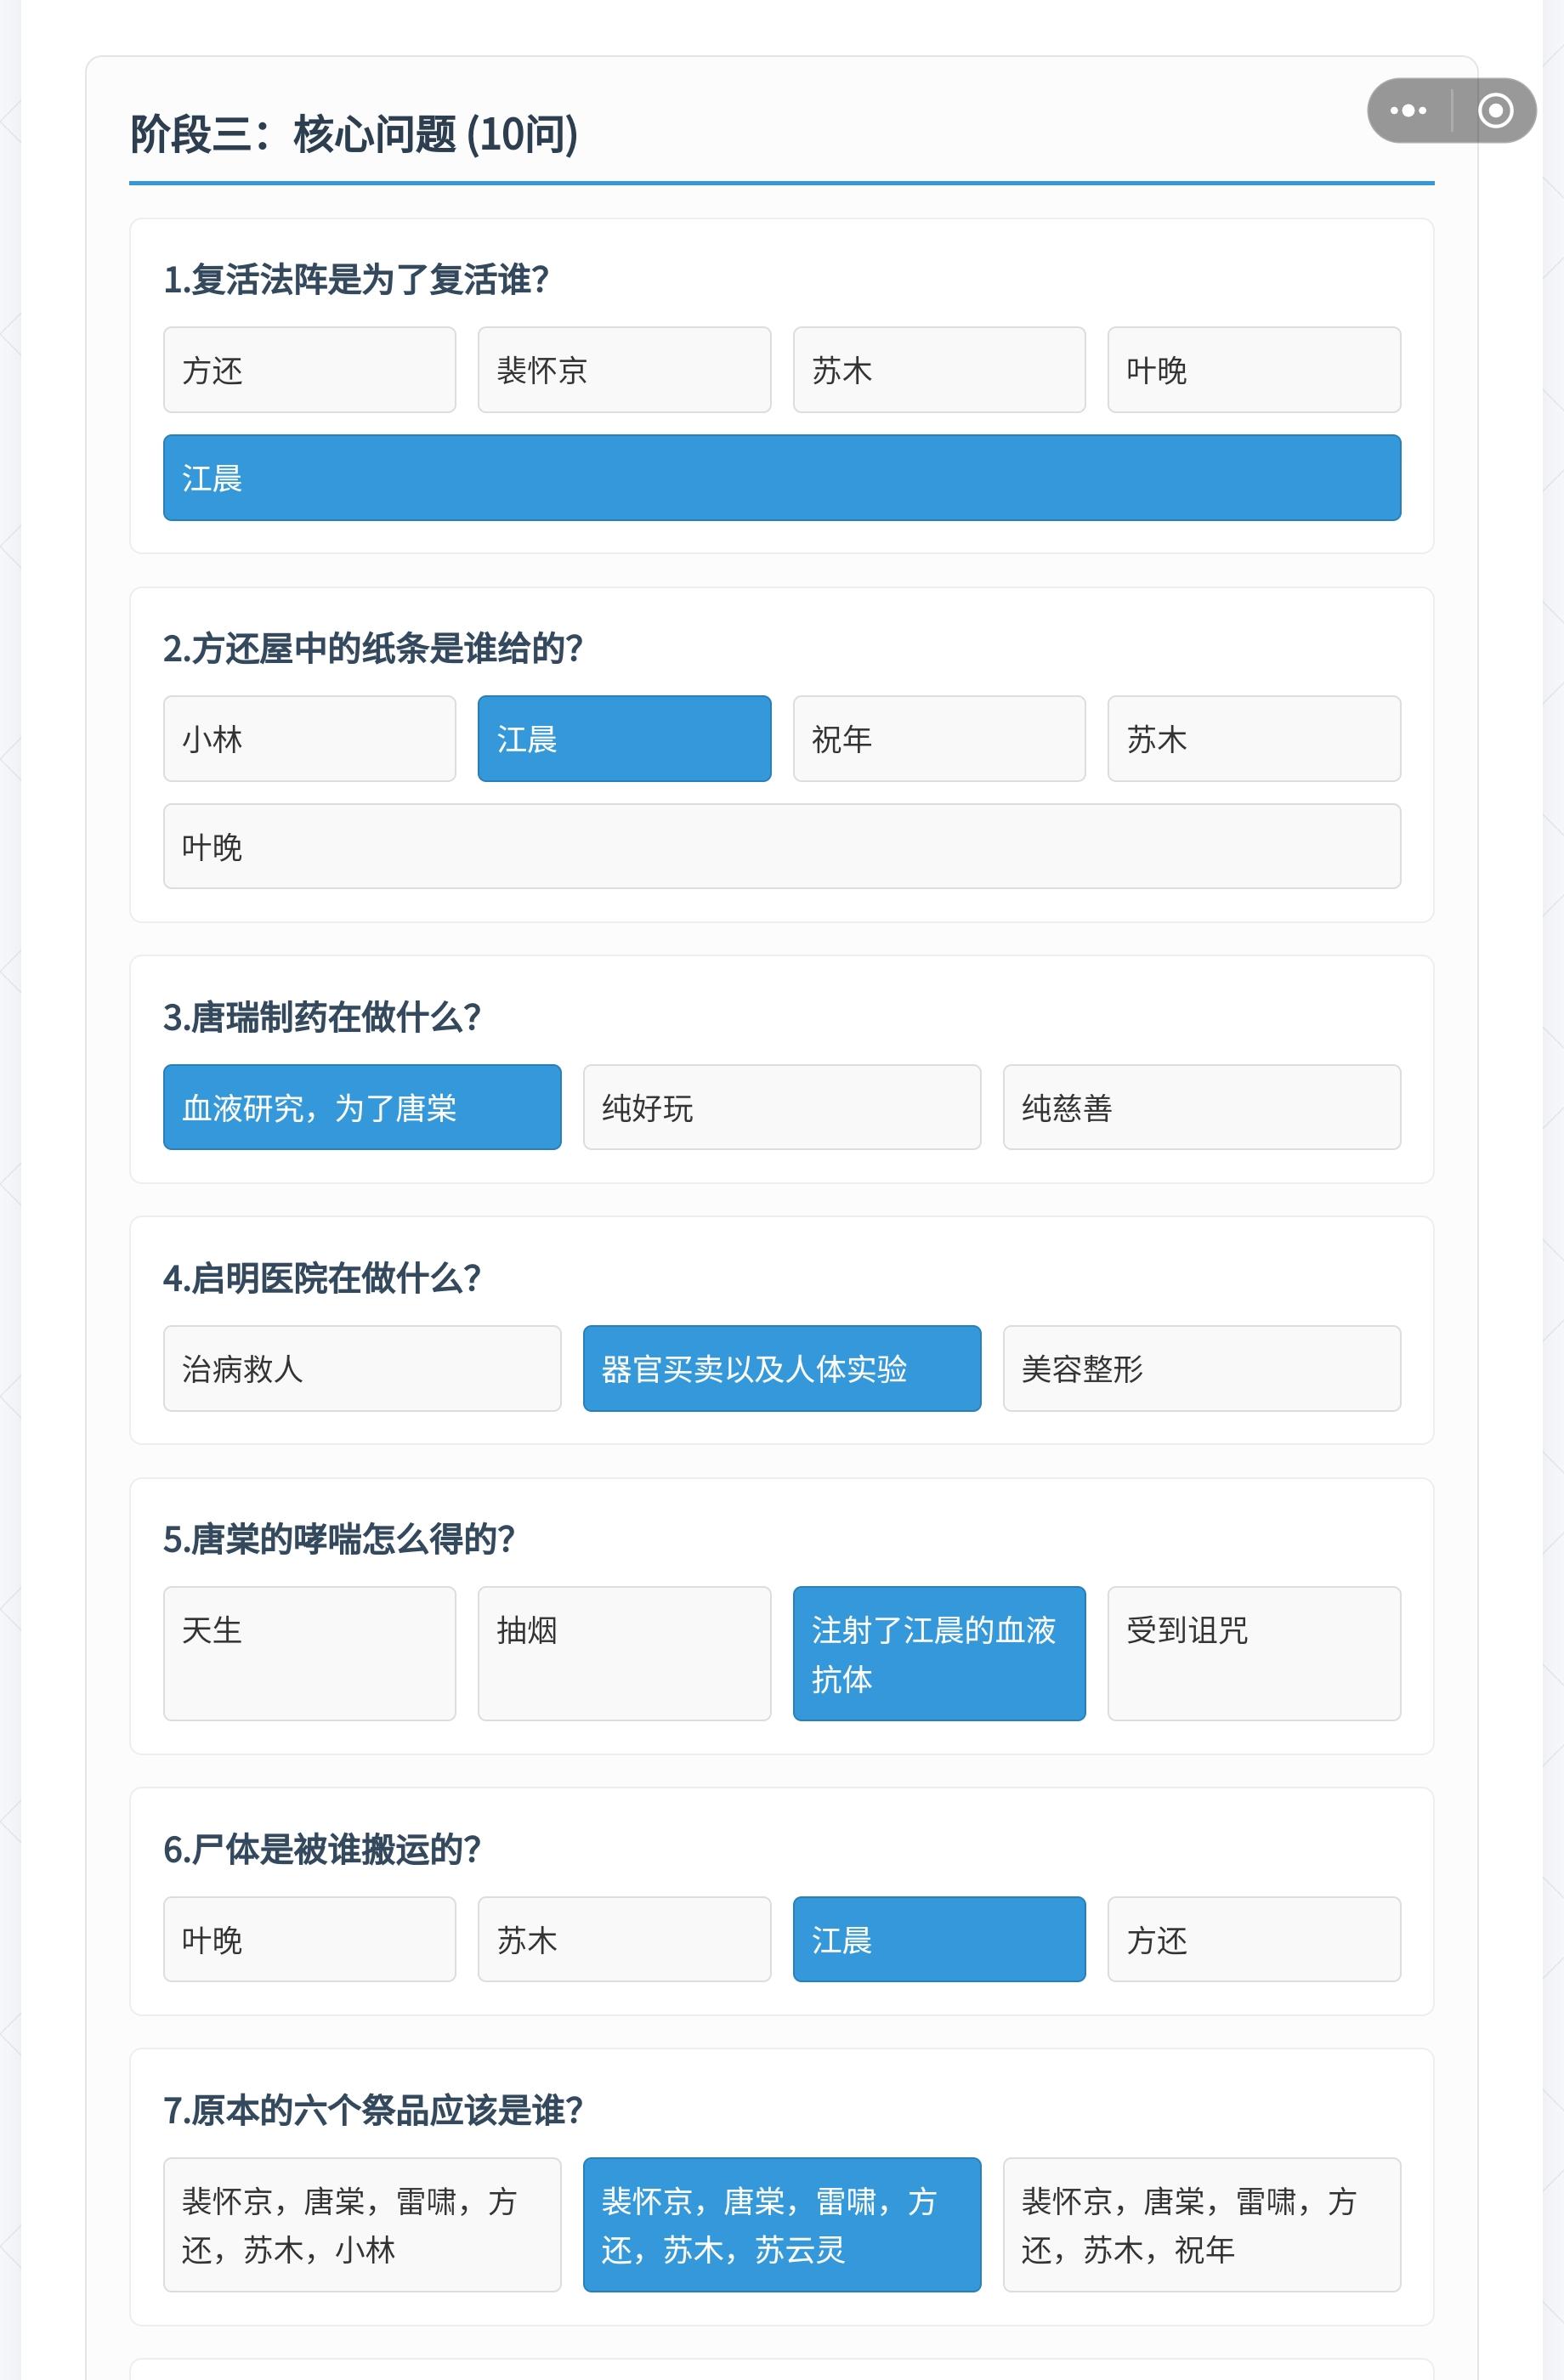Open the mini program three-dots menu
1564x2380 pixels.
click(x=1408, y=111)
